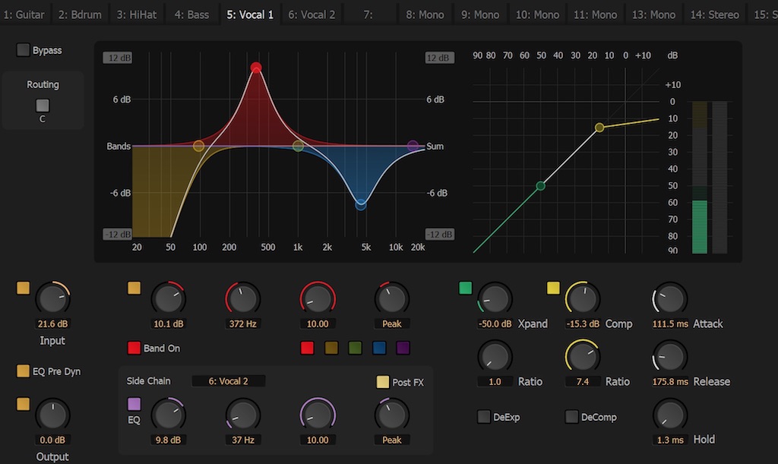Screen dimensions: 778x464
Task: Click the purple EQ band node
Action: 413,146
